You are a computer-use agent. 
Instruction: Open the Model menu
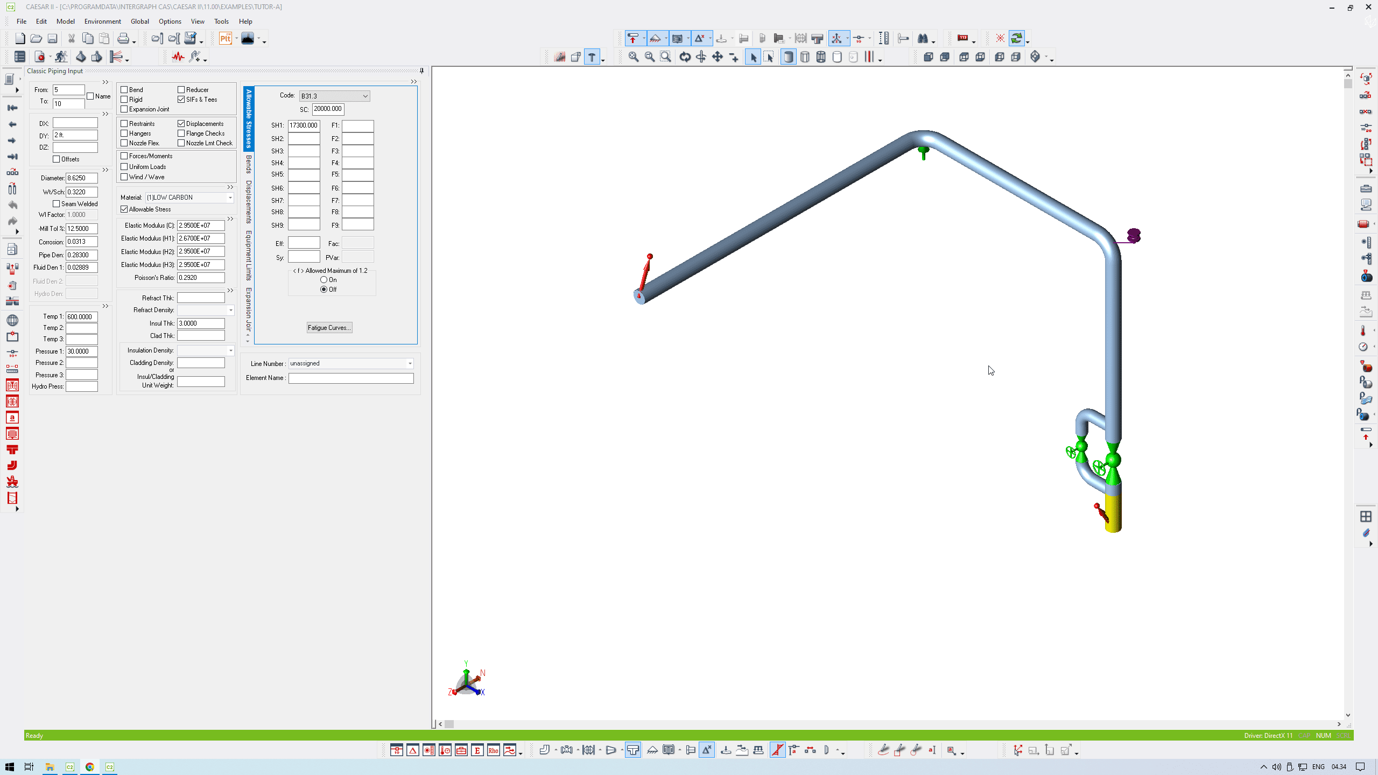(65, 22)
